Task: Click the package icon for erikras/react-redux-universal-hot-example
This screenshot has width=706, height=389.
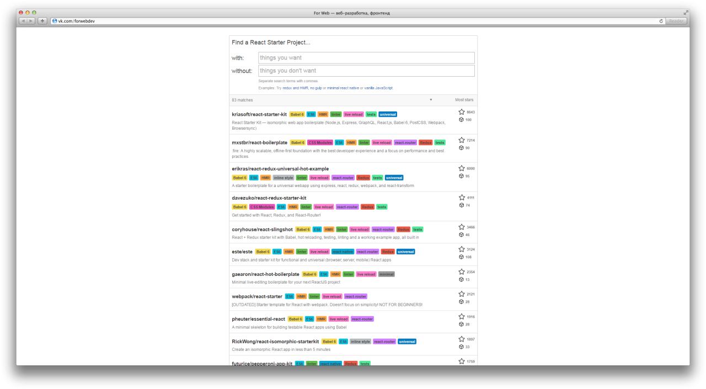Action: click(x=462, y=176)
